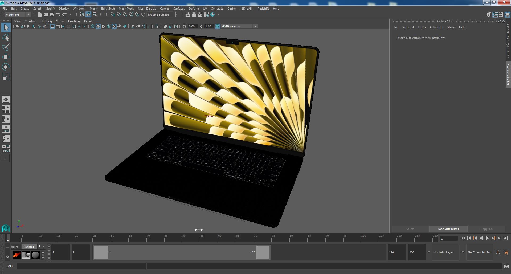Click the Load Attributes button
Image resolution: width=511 pixels, height=274 pixels.
pyautogui.click(x=448, y=229)
